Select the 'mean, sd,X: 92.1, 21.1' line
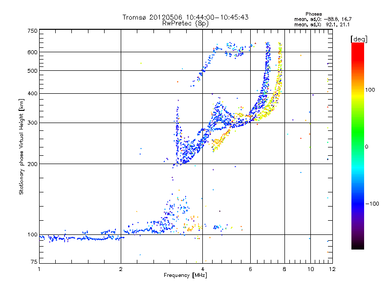Screen dimensions: 391x293 tap(322, 24)
